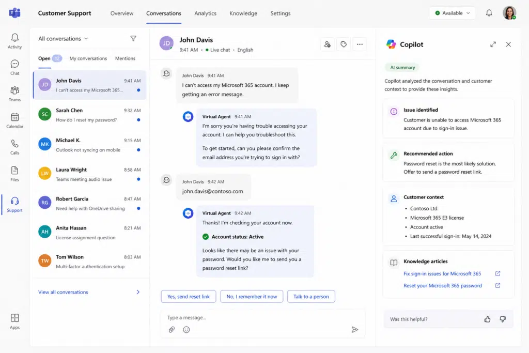Image resolution: width=529 pixels, height=353 pixels.
Task: Switch to My conversations tab
Action: click(x=88, y=58)
